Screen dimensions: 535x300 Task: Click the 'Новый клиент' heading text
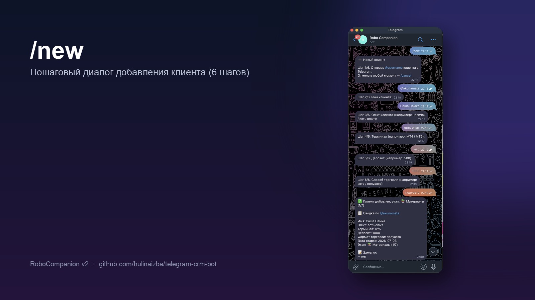tap(374, 60)
